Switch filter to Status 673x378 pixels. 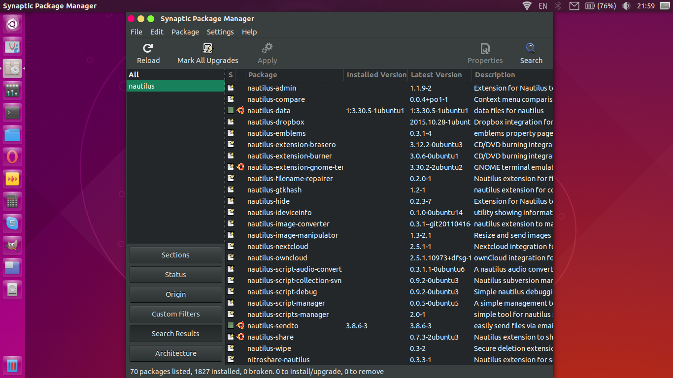176,275
